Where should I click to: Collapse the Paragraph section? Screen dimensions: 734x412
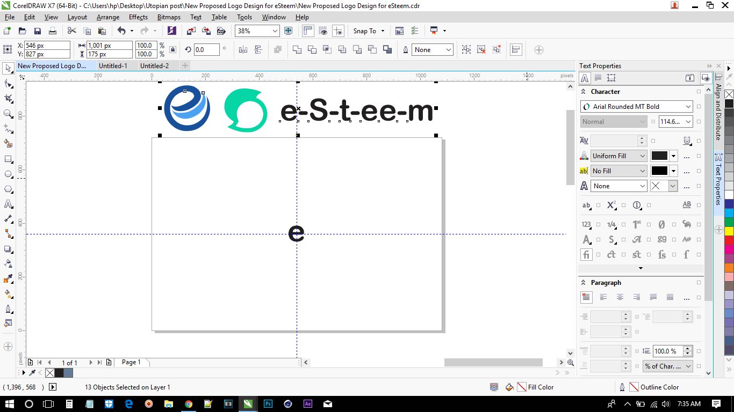click(584, 283)
